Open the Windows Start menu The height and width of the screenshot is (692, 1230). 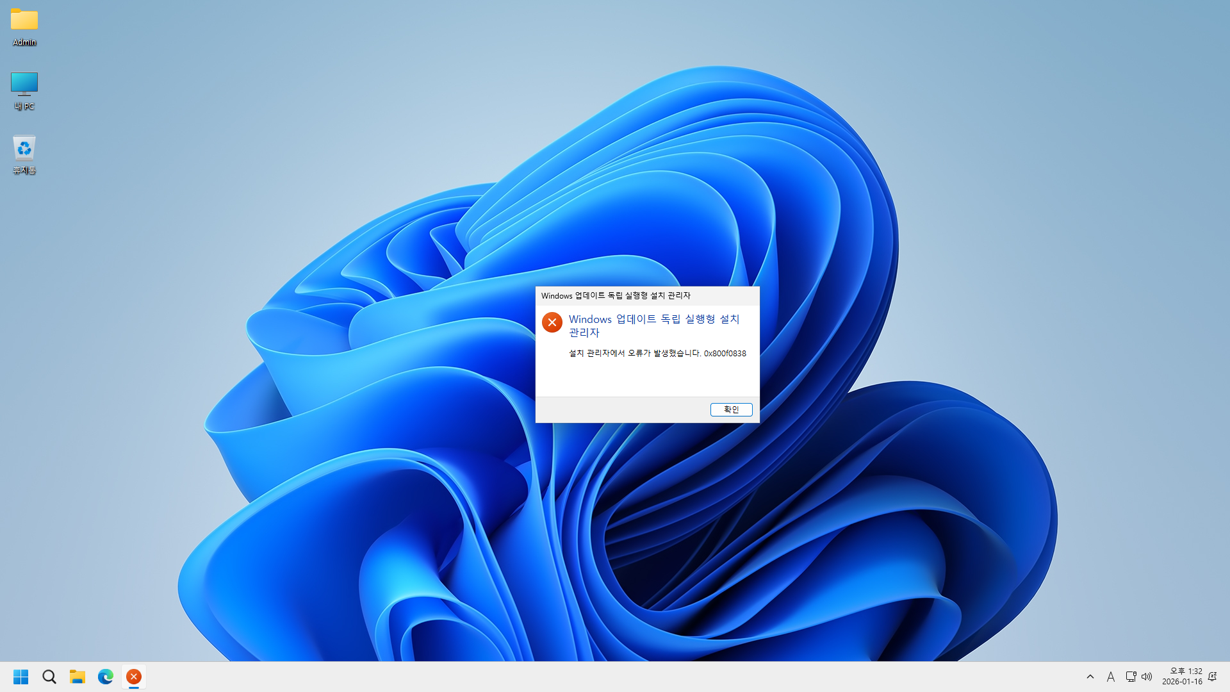tap(20, 677)
